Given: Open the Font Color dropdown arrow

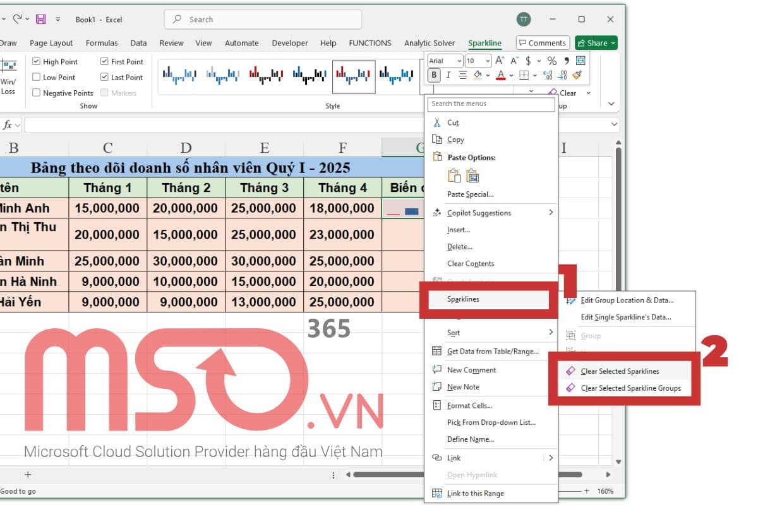Looking at the screenshot, I should click(x=511, y=75).
